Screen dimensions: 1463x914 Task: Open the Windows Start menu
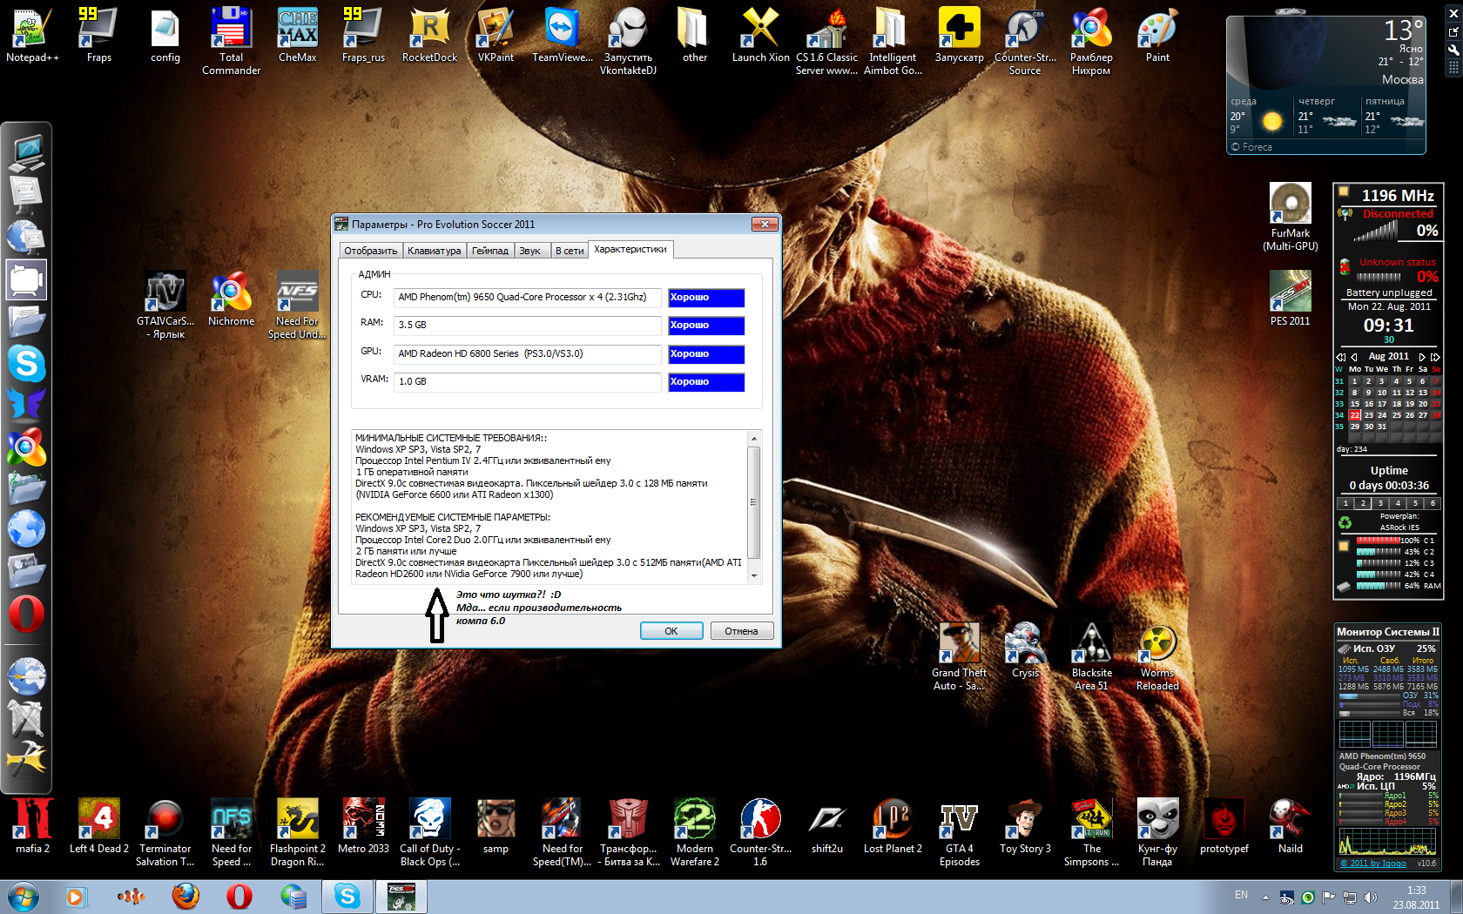[x=23, y=897]
